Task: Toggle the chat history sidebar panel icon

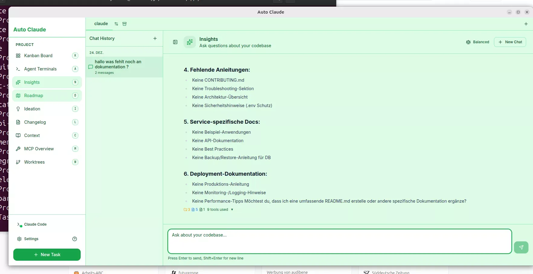Action: [x=175, y=42]
